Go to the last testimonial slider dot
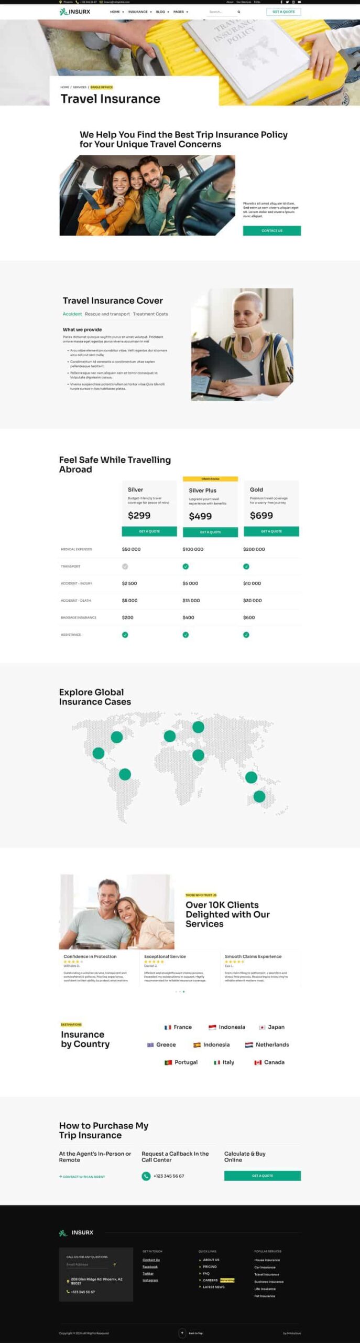 (183, 992)
